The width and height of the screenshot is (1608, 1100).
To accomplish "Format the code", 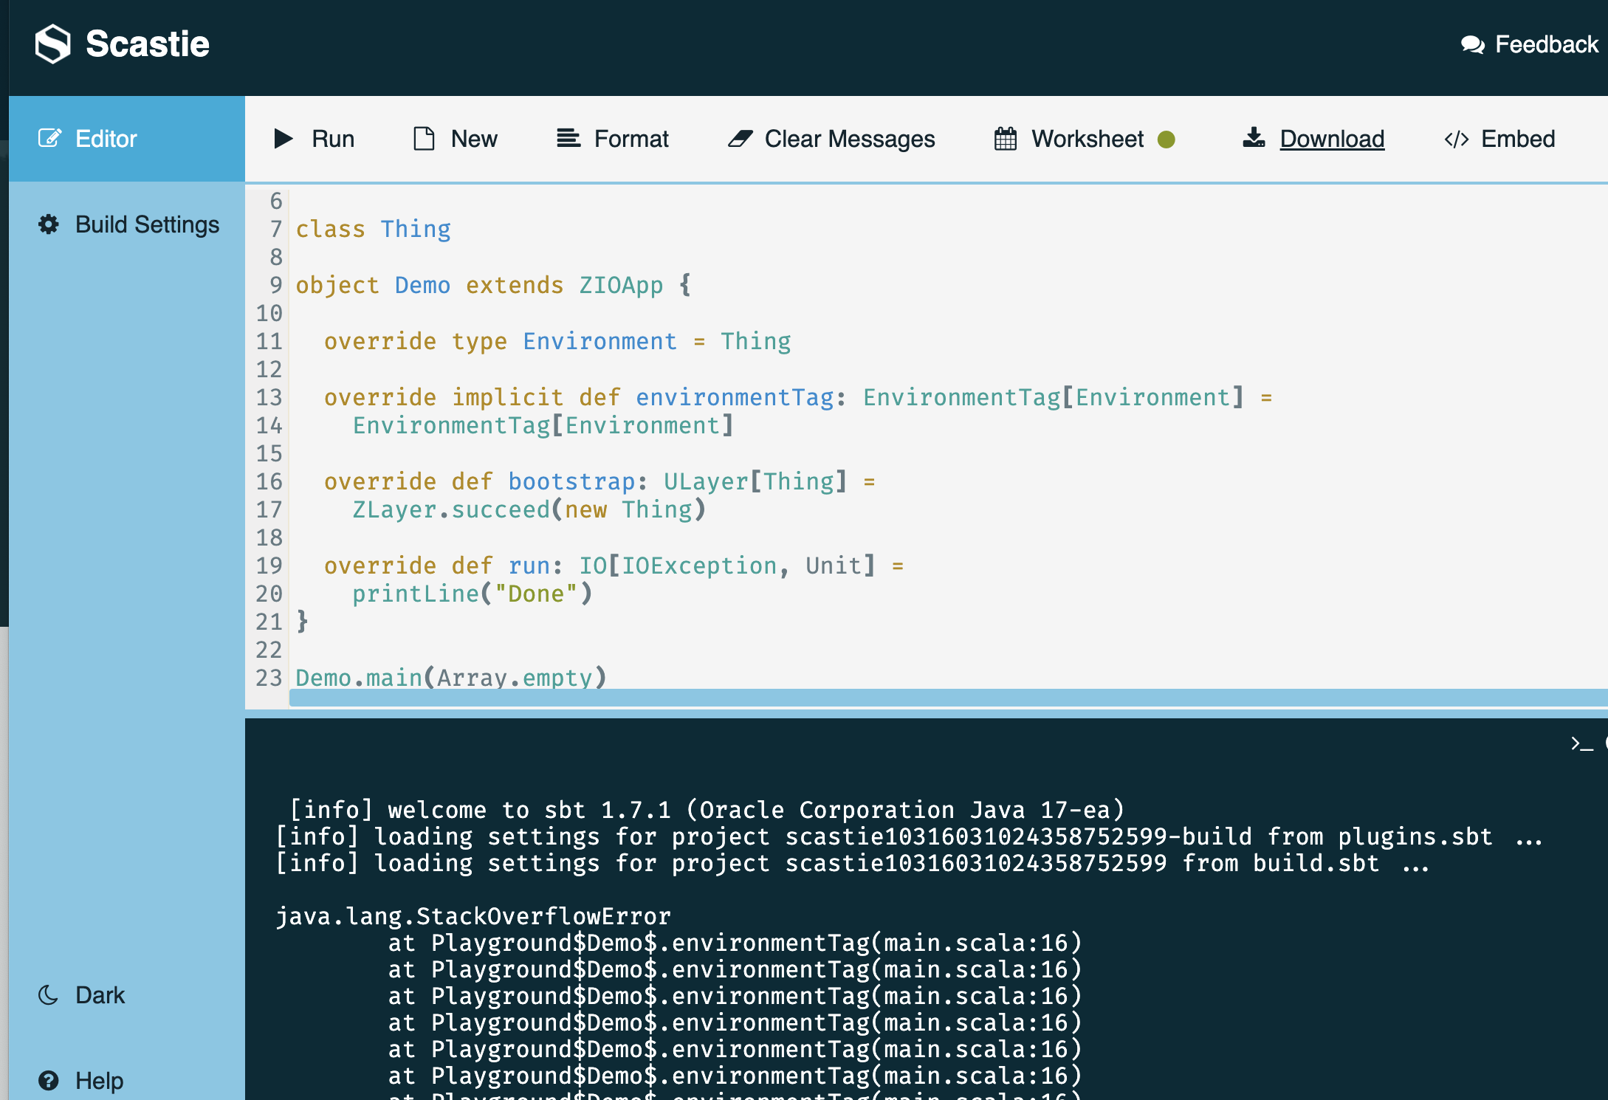I will (x=612, y=139).
